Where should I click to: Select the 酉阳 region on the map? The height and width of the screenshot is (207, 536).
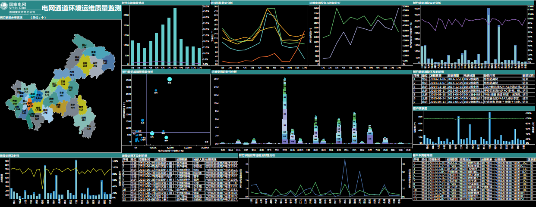[x=84, y=120]
